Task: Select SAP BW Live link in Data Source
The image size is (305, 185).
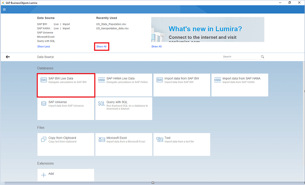Action: pyautogui.click(x=56, y=24)
